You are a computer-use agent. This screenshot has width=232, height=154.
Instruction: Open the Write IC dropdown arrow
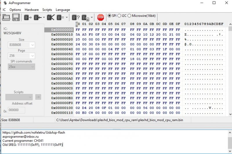44,18
